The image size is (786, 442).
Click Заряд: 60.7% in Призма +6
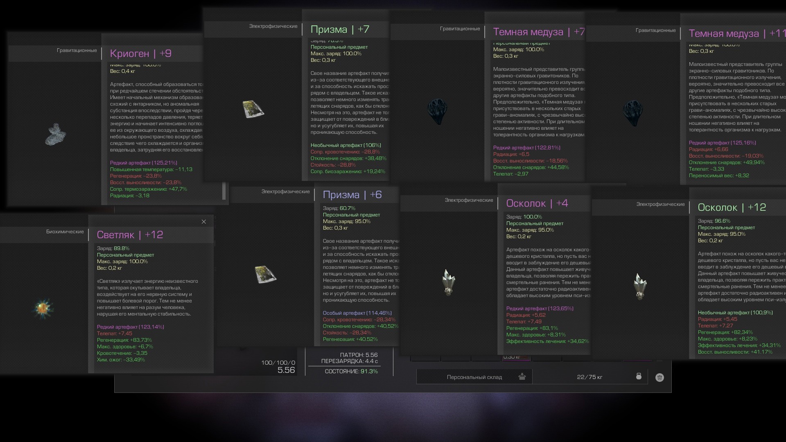(x=339, y=208)
